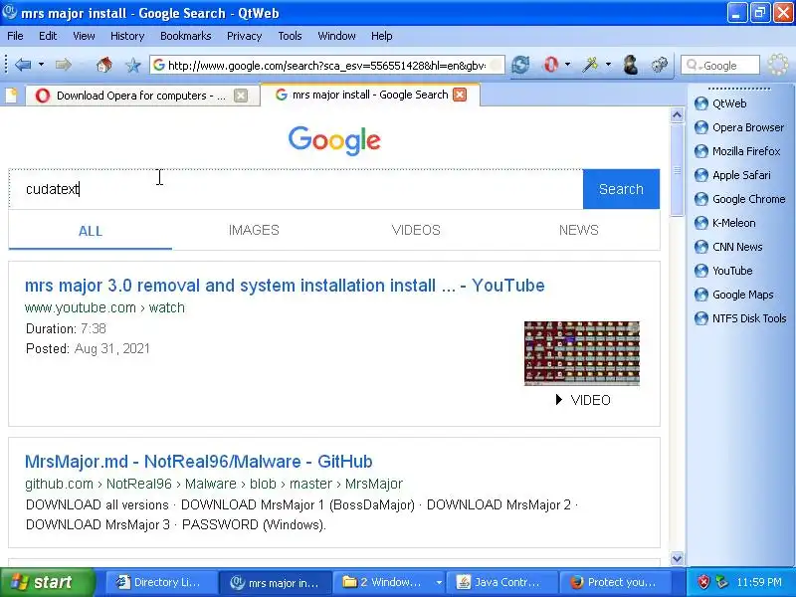Click the Google logo
The width and height of the screenshot is (796, 597).
[334, 140]
